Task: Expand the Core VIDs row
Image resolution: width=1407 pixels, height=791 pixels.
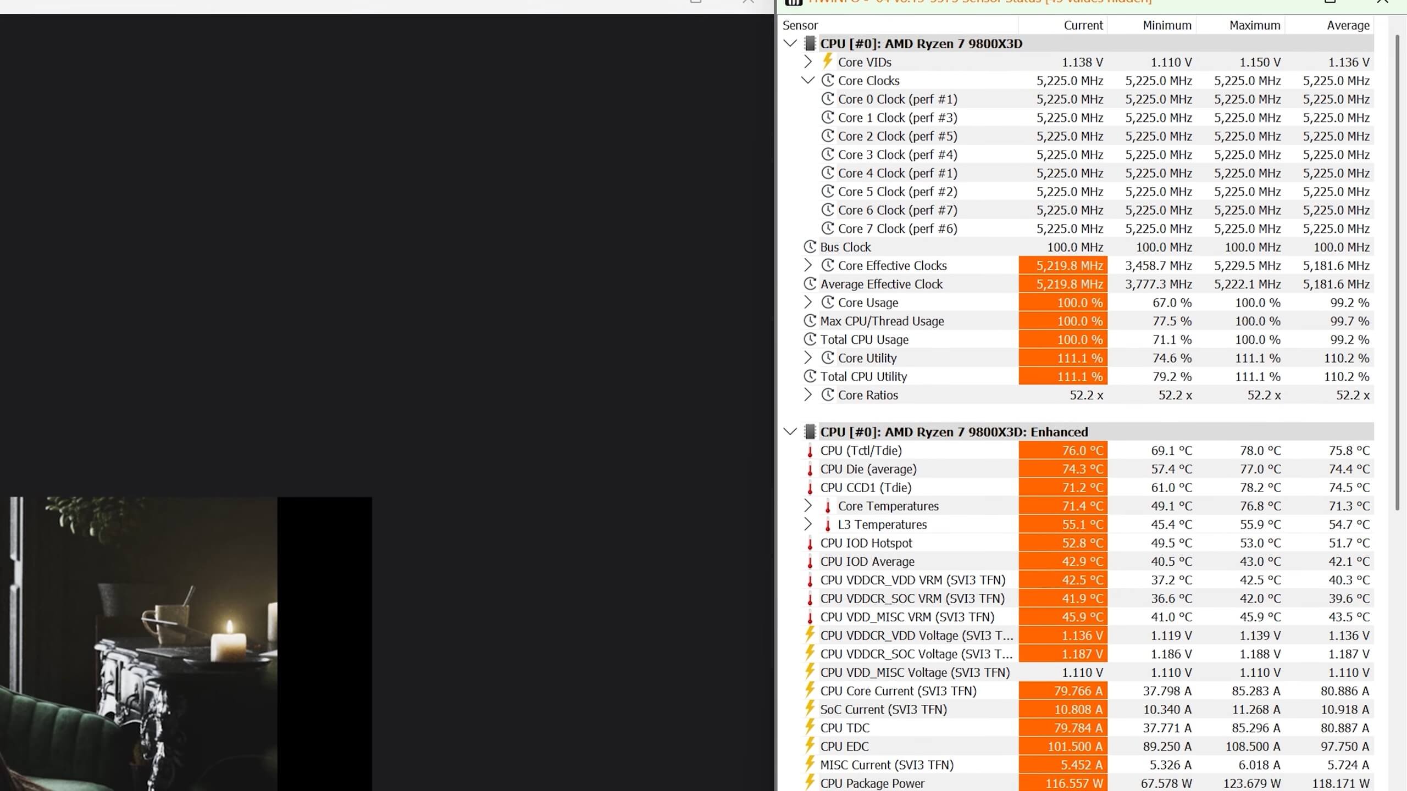Action: tap(807, 62)
